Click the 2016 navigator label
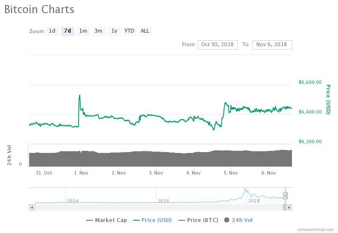 coord(164,201)
